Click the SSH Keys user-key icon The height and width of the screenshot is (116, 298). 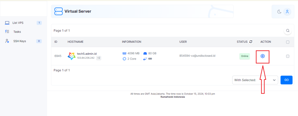pos(7,41)
